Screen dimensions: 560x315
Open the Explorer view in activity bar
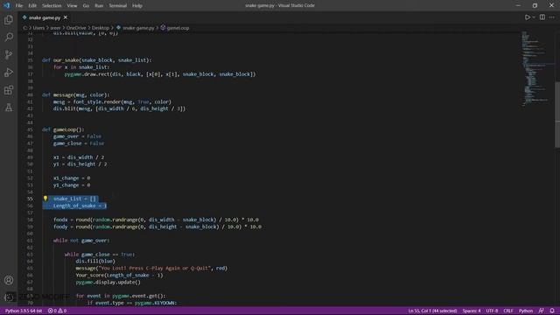[9, 19]
